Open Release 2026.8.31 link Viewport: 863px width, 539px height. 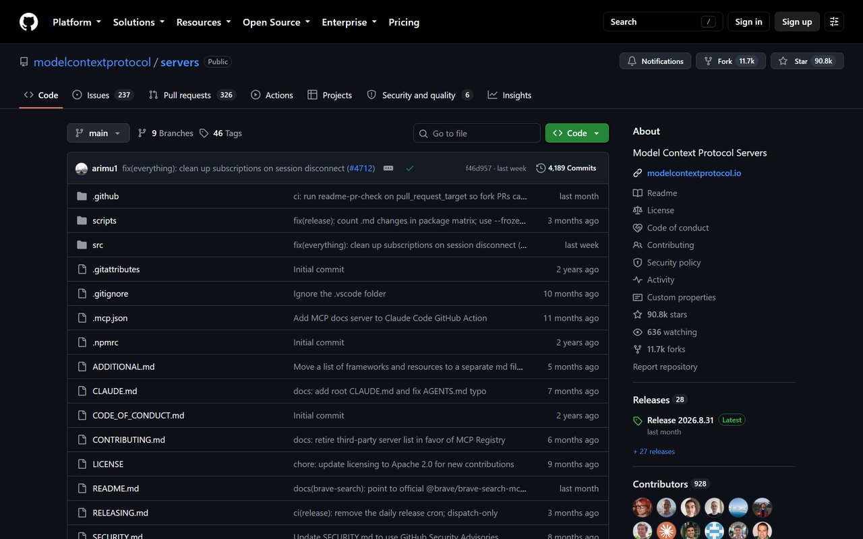point(680,420)
